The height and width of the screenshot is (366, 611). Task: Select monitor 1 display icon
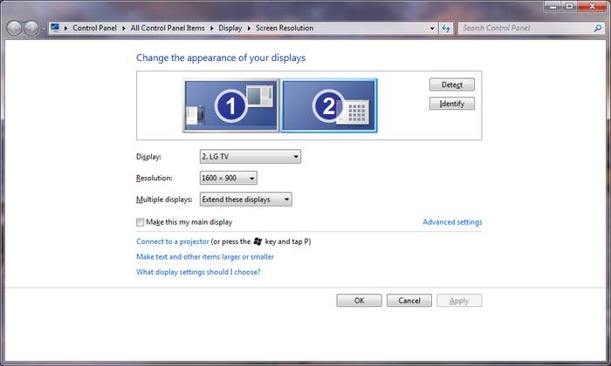click(230, 106)
